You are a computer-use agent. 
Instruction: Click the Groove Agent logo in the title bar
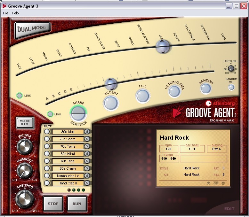pos(4,6)
